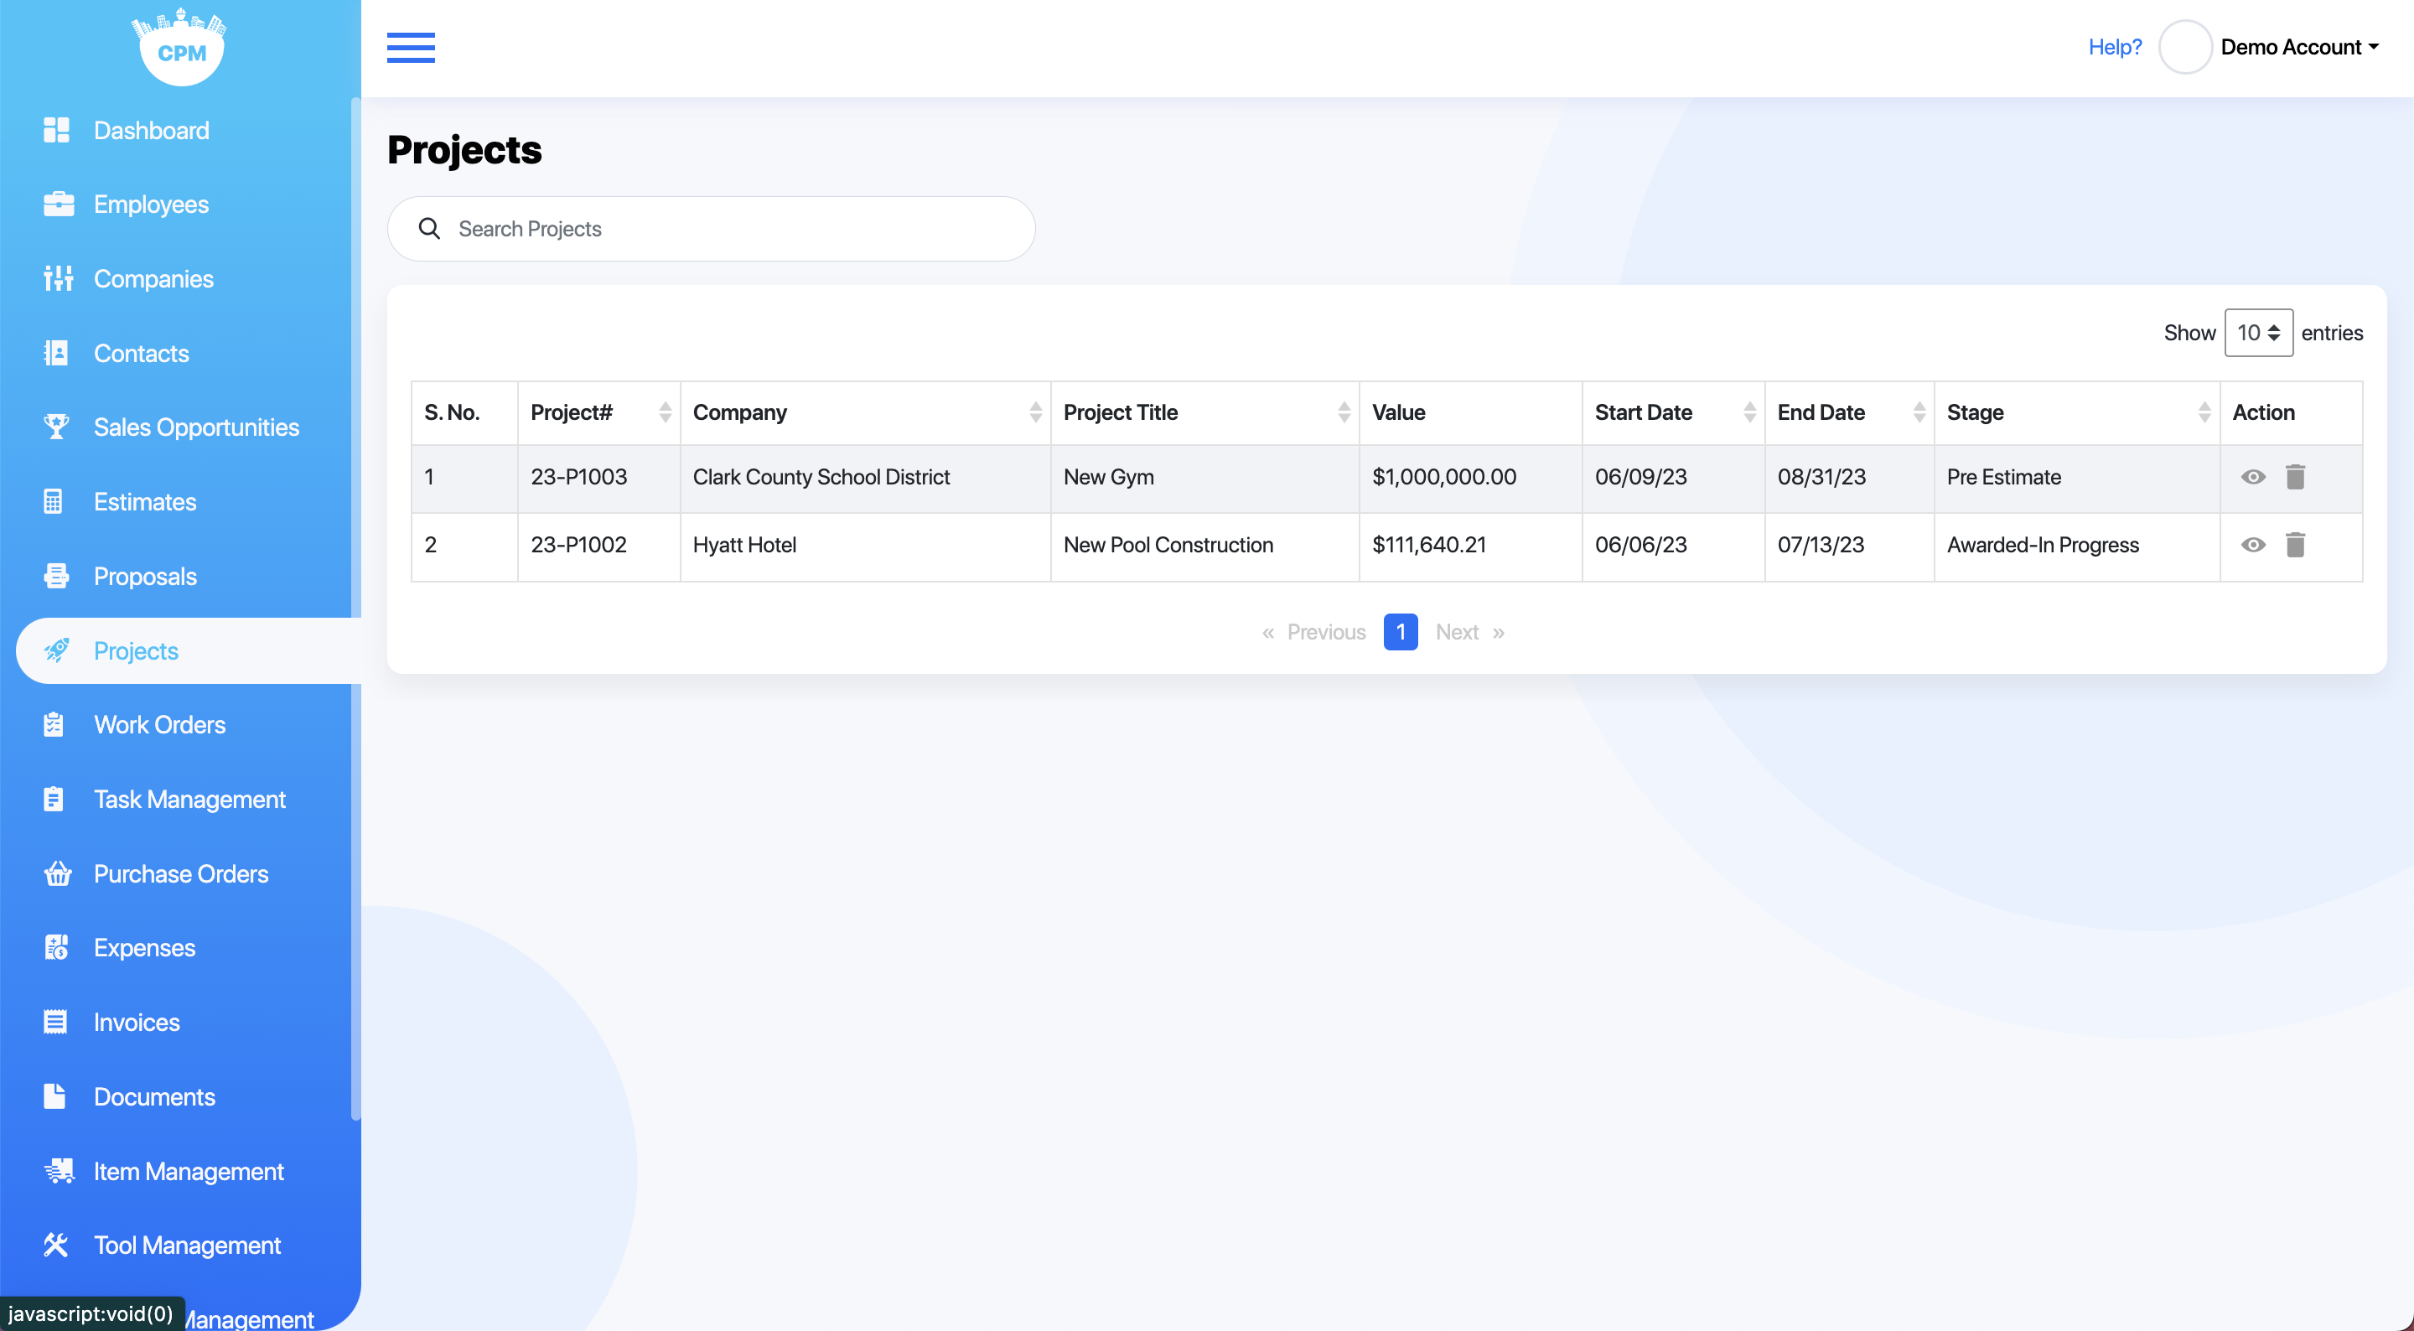Click the CPM logo in the sidebar
The width and height of the screenshot is (2414, 1331).
180,47
